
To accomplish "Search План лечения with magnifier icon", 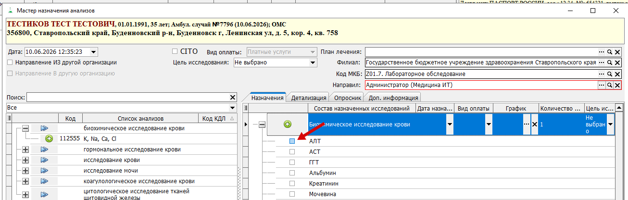I will click(609, 52).
